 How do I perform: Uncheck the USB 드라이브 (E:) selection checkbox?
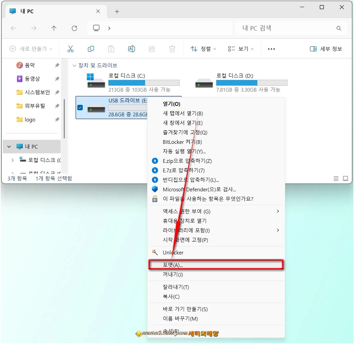click(80, 108)
